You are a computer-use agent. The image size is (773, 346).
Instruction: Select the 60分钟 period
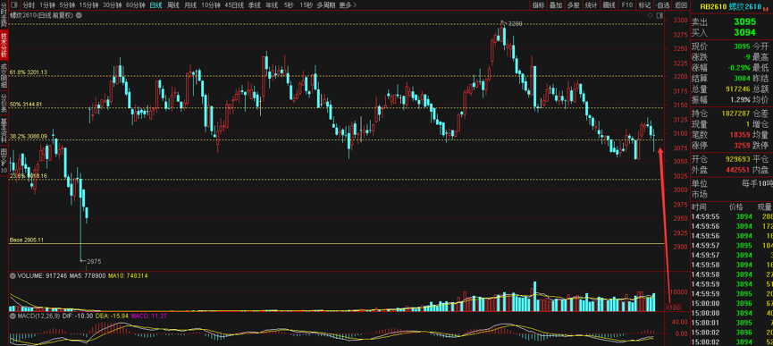pos(135,5)
